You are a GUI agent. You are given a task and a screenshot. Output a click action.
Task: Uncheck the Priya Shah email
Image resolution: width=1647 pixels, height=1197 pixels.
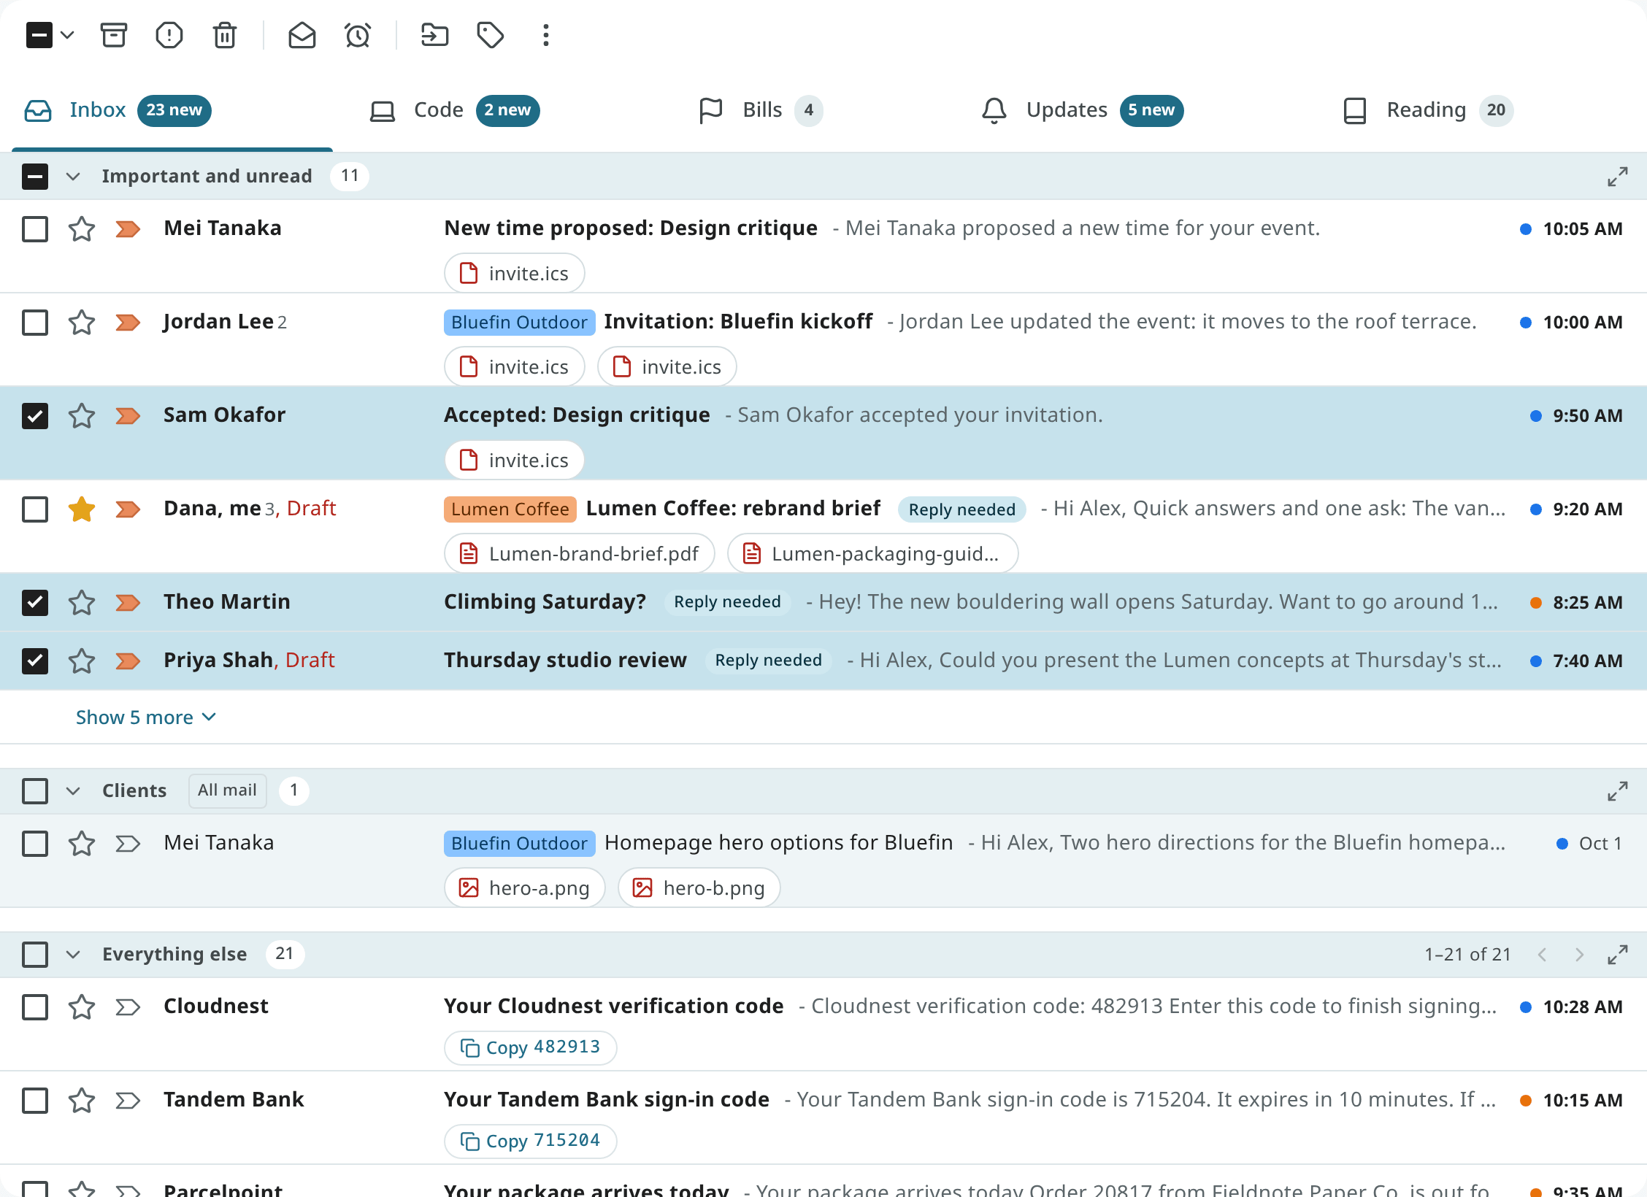tap(35, 661)
